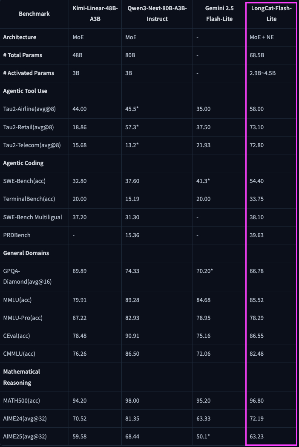Click the Qwen3-Next-80B-A3B-Instruct header
Screen dimensions: 299x447
coord(154,14)
